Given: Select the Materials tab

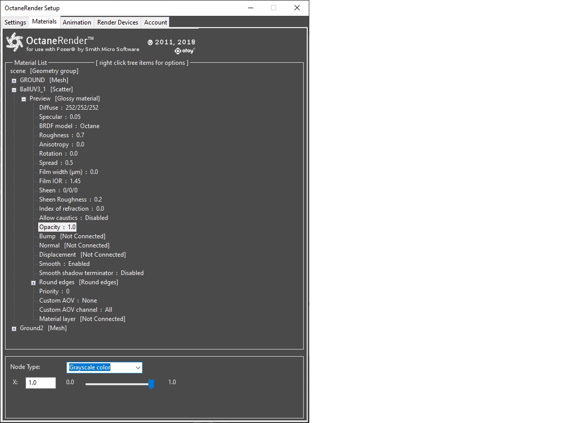Looking at the screenshot, I should click(x=44, y=21).
